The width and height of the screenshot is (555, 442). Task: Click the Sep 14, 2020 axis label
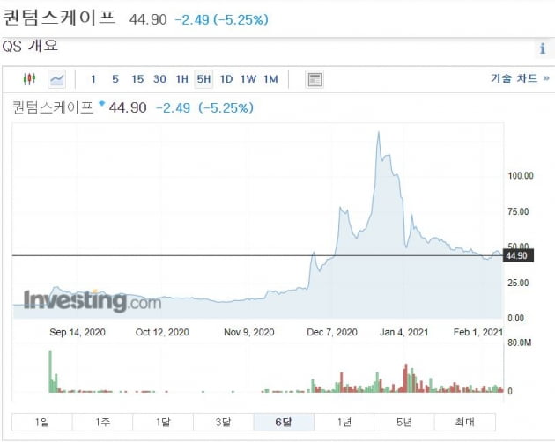click(78, 332)
